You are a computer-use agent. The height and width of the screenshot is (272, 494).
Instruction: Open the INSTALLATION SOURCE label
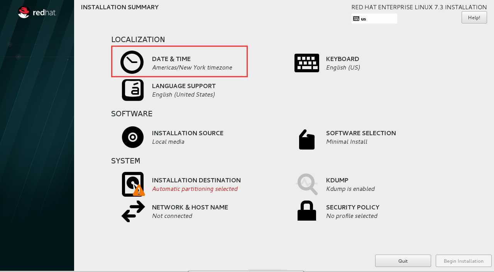tap(188, 133)
